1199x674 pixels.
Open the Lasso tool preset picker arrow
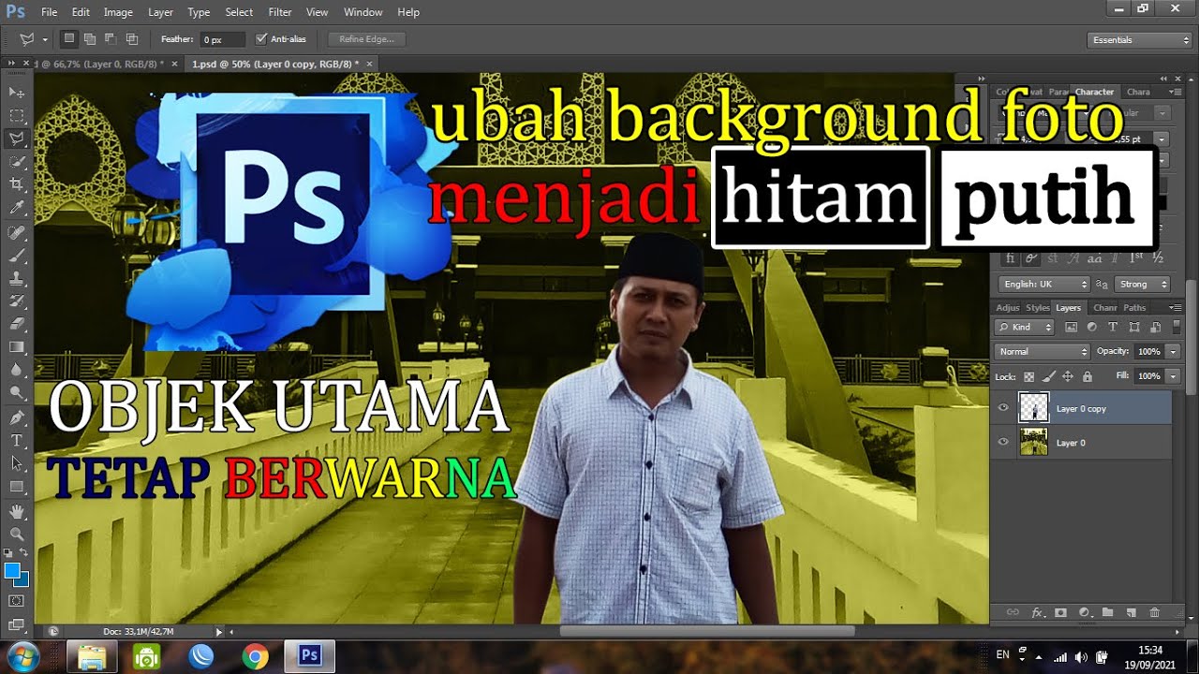tap(45, 40)
